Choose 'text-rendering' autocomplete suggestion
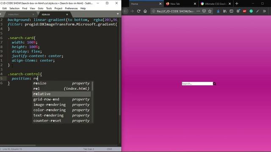 pos(61,115)
